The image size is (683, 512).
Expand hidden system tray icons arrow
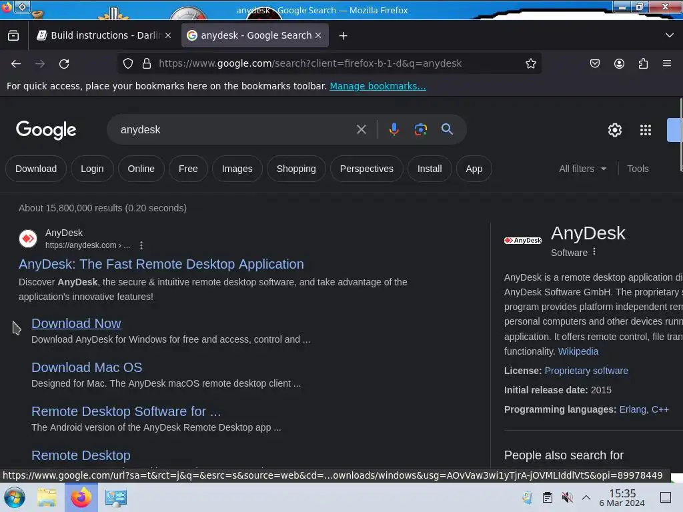pyautogui.click(x=586, y=497)
